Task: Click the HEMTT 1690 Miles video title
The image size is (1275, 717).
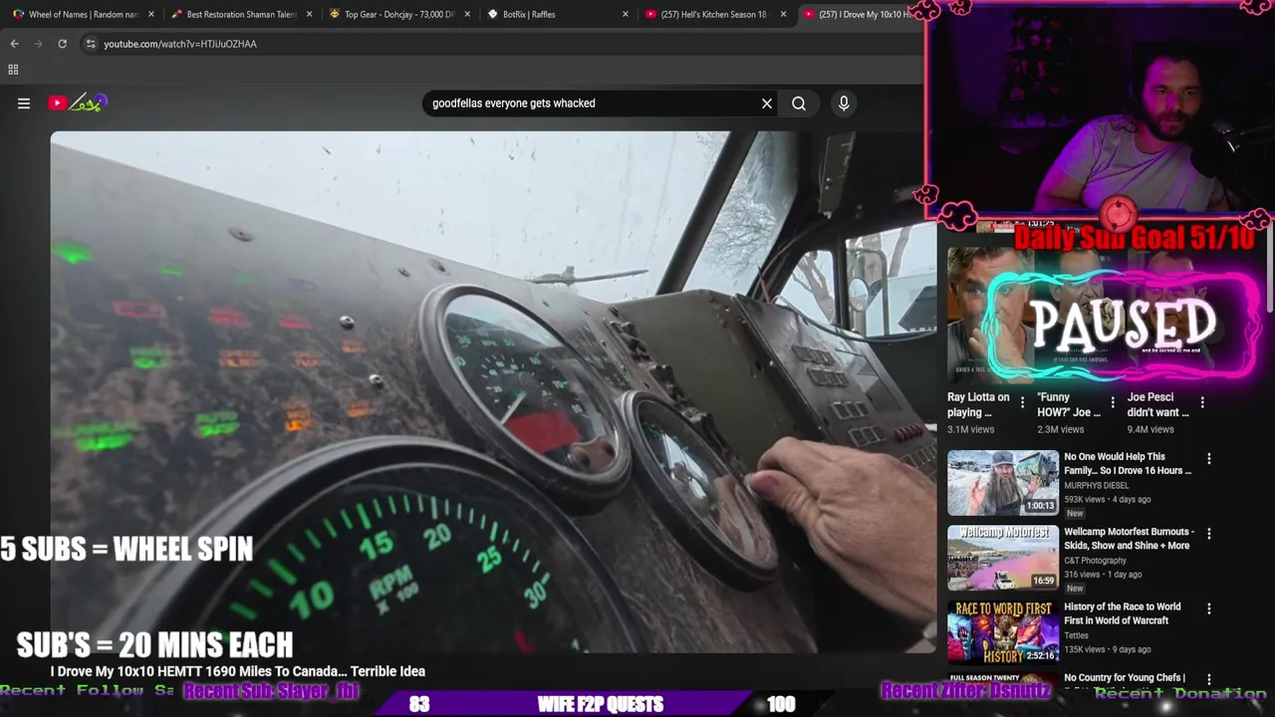Action: pos(238,672)
